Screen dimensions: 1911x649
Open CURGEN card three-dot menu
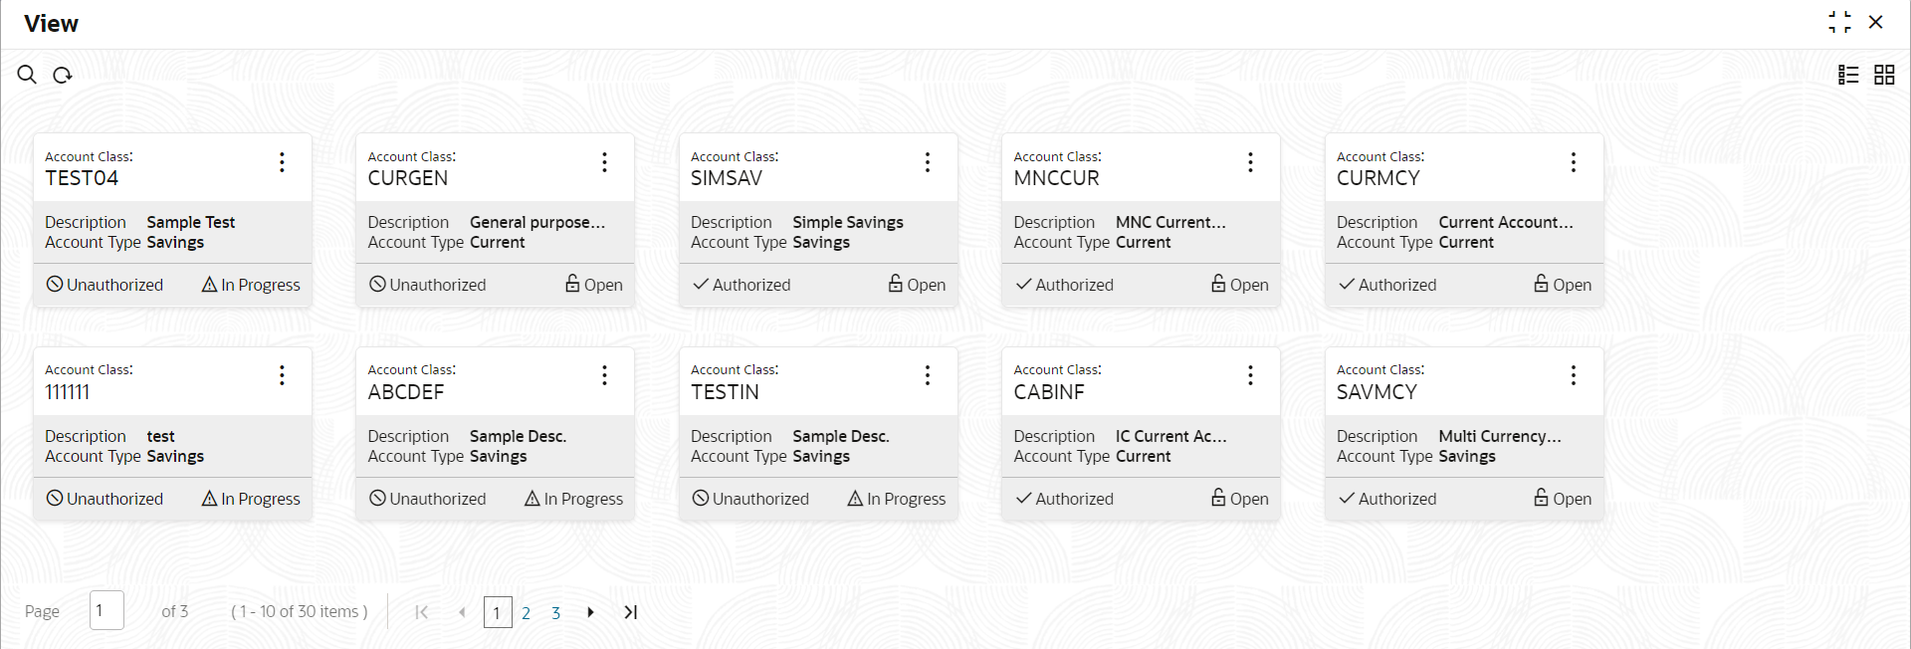(x=605, y=162)
